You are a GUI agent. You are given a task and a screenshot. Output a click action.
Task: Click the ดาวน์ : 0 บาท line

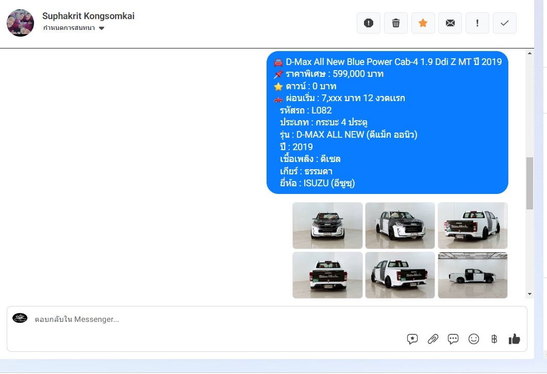coord(305,86)
